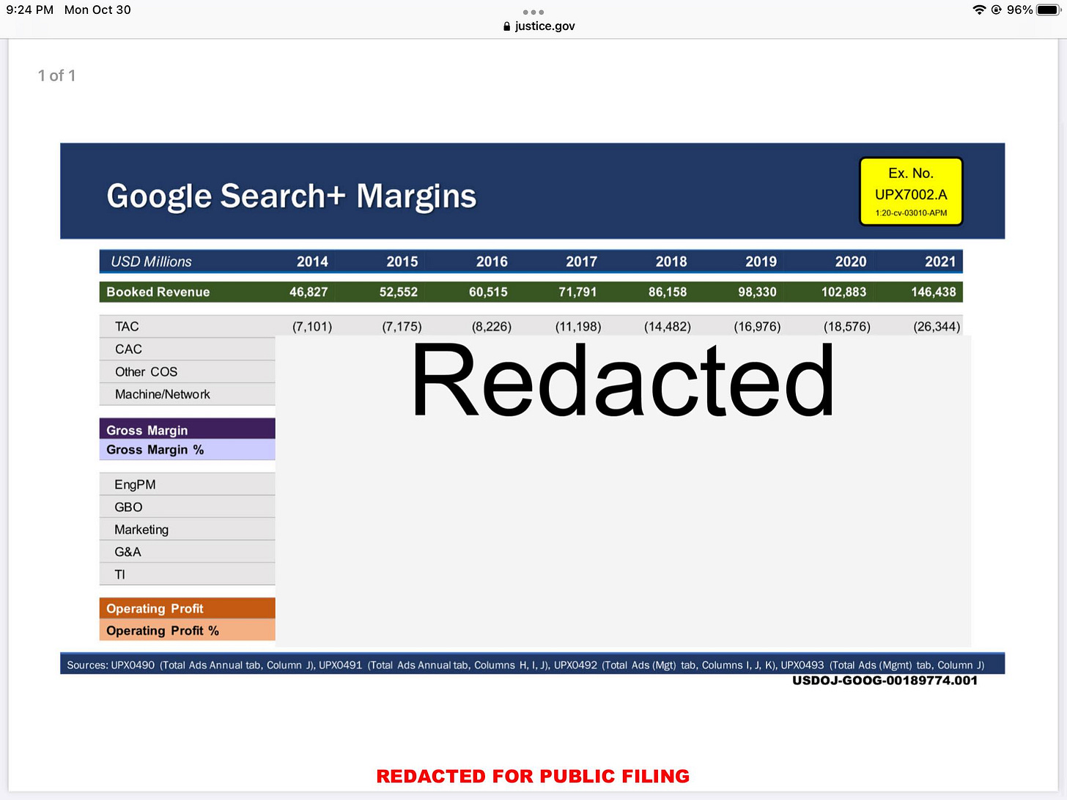The width and height of the screenshot is (1067, 800).
Task: Tap the justice.gov address bar
Action: 539,26
